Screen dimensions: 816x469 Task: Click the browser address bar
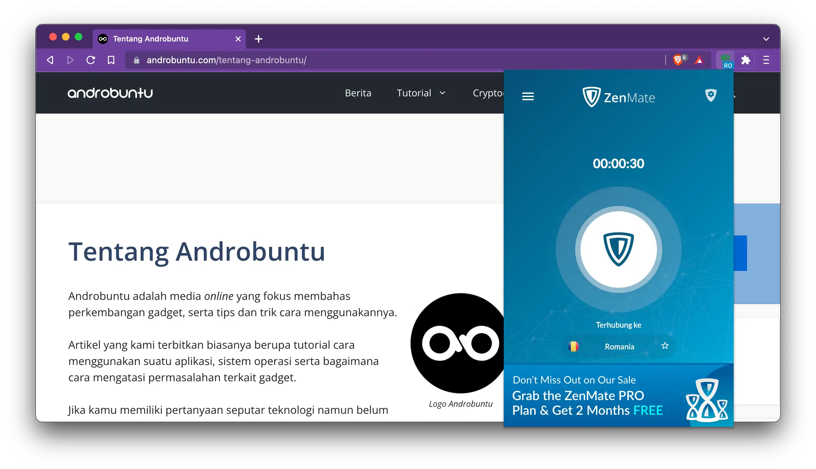[x=290, y=60]
